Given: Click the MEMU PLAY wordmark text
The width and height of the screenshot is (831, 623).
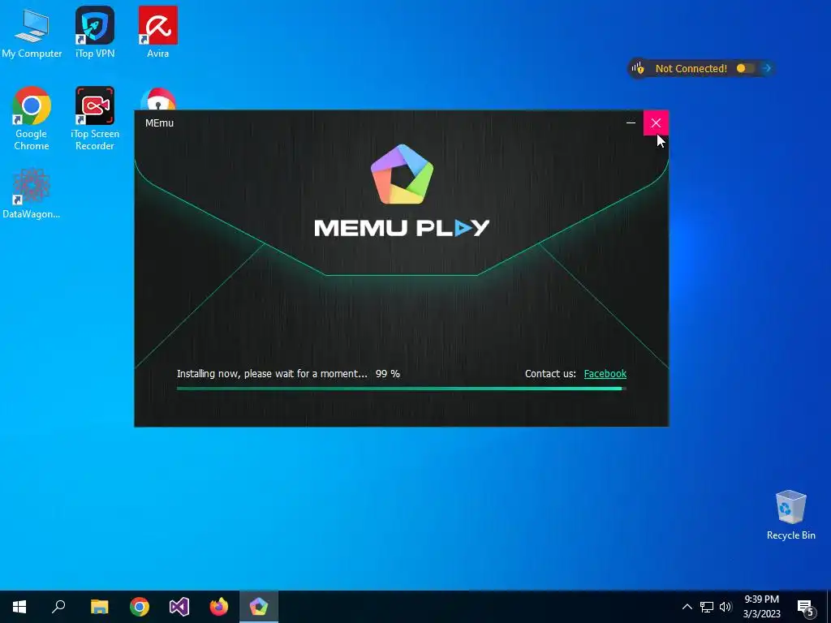Looking at the screenshot, I should pos(402,228).
